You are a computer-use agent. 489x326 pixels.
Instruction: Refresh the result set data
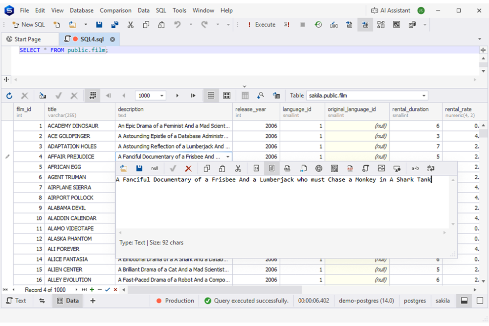click(9, 95)
